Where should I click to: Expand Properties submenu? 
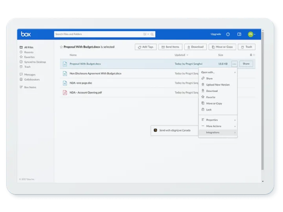tap(218, 120)
